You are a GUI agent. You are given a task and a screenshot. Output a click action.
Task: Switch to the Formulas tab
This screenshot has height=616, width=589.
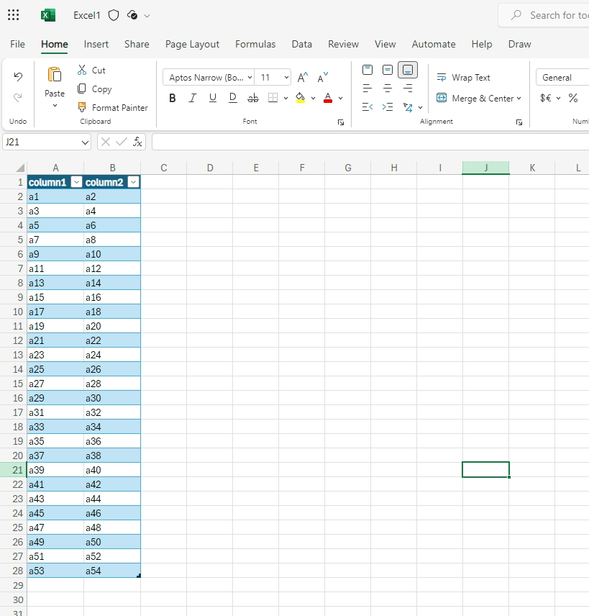pos(255,44)
